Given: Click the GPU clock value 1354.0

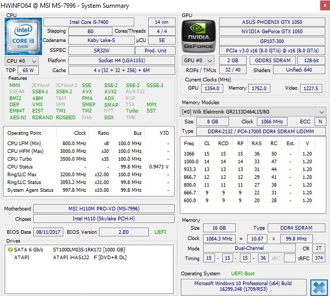Looking at the screenshot, I should pyautogui.click(x=212, y=88).
